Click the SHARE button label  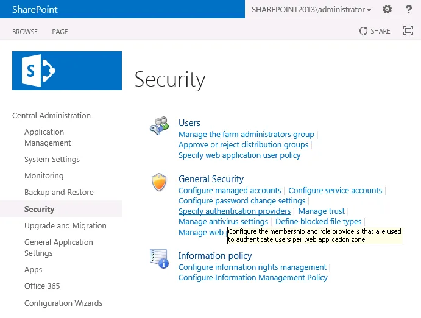coord(380,31)
